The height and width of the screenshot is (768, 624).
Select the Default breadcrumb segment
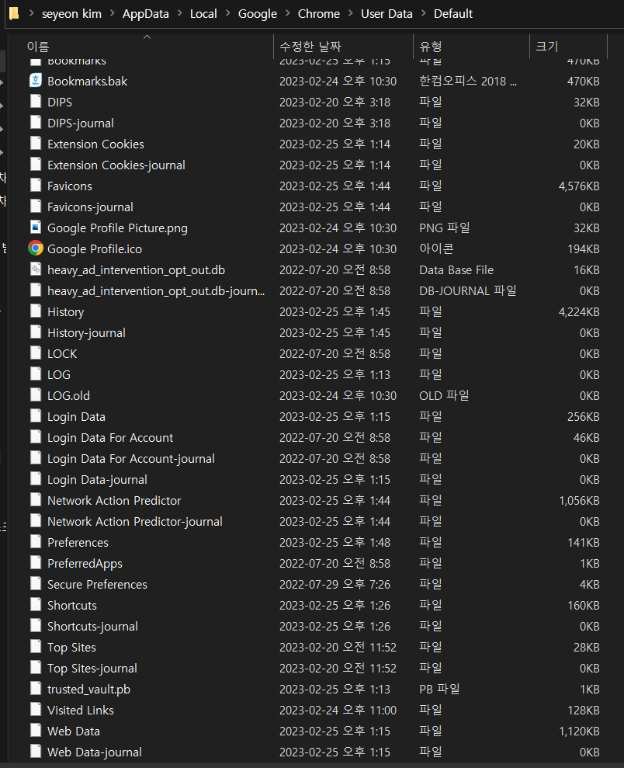453,14
